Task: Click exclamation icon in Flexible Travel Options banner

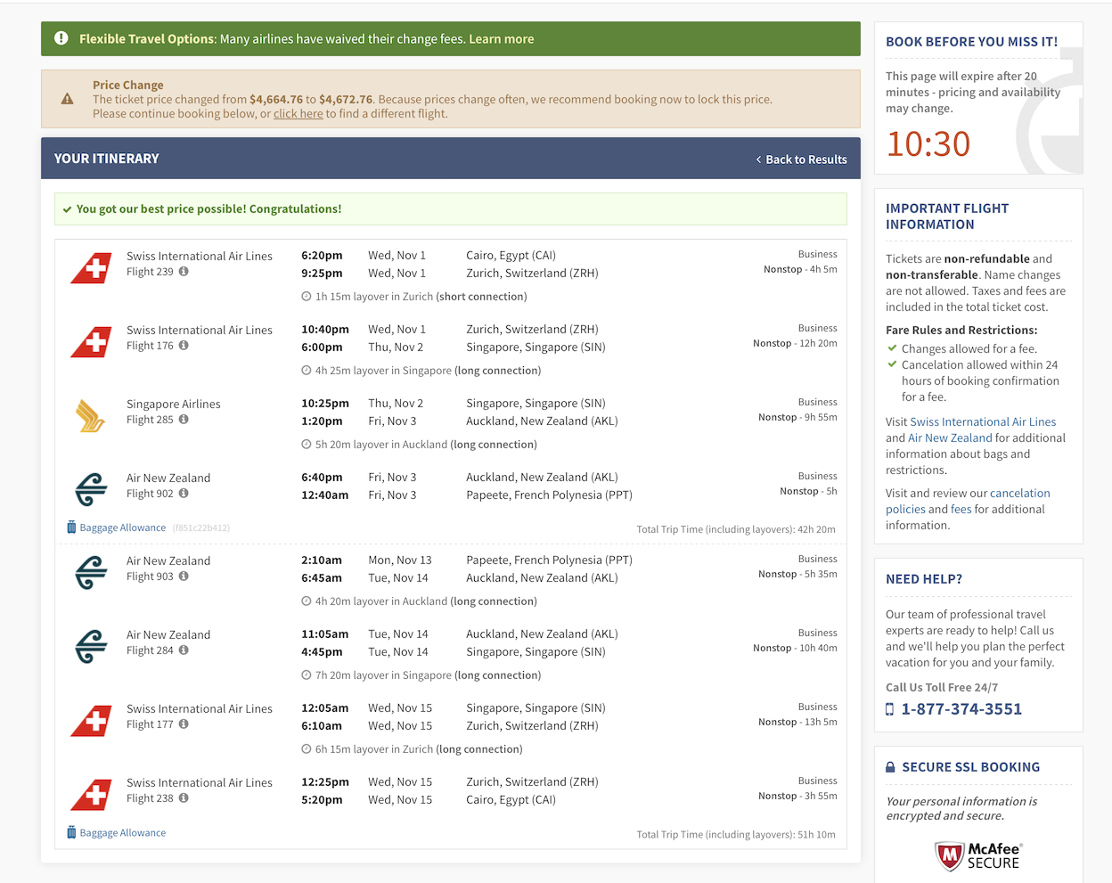Action: click(x=61, y=38)
